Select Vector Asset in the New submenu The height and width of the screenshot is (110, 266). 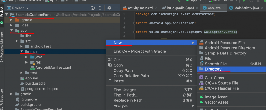(216, 102)
